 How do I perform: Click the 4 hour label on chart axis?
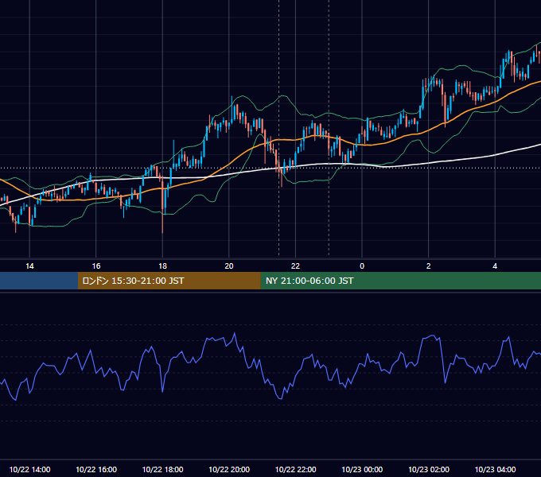[x=495, y=266]
